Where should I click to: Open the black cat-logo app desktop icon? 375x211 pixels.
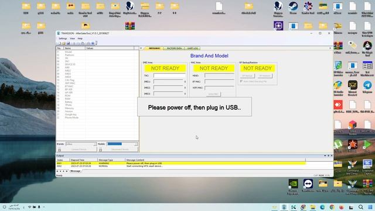pyautogui.click(x=353, y=87)
